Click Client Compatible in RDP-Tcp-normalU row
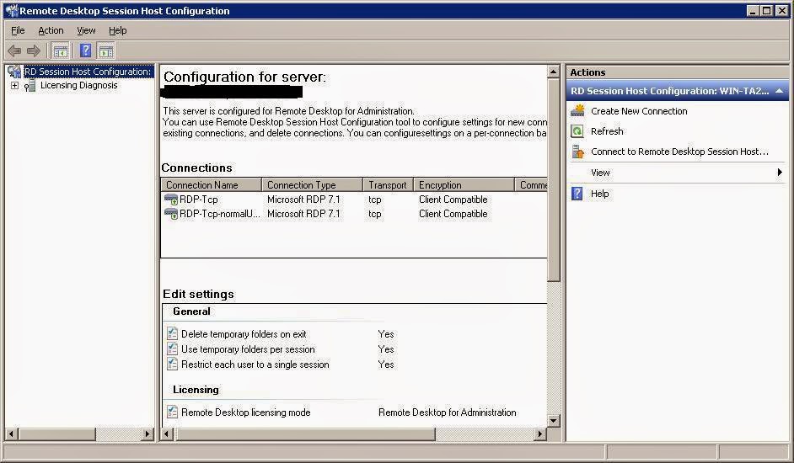Image resolution: width=794 pixels, height=463 pixels. pos(453,214)
